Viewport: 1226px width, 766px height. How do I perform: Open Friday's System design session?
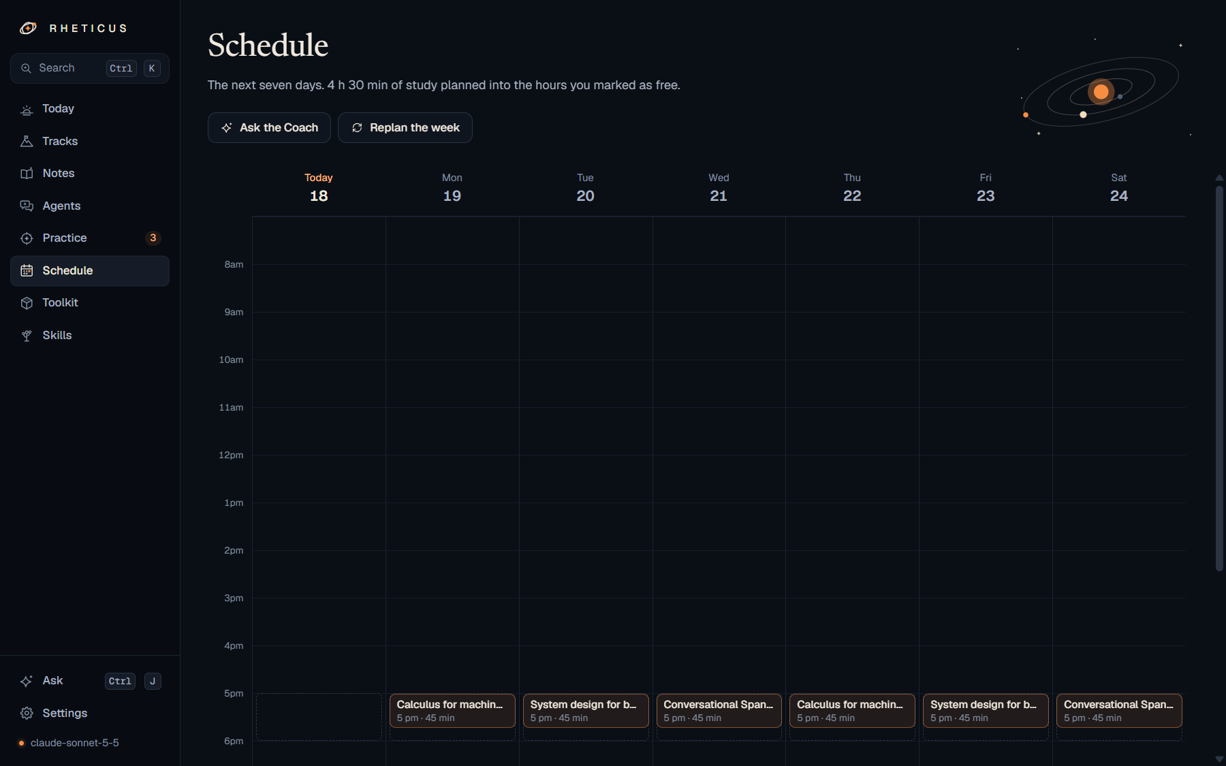pos(986,711)
